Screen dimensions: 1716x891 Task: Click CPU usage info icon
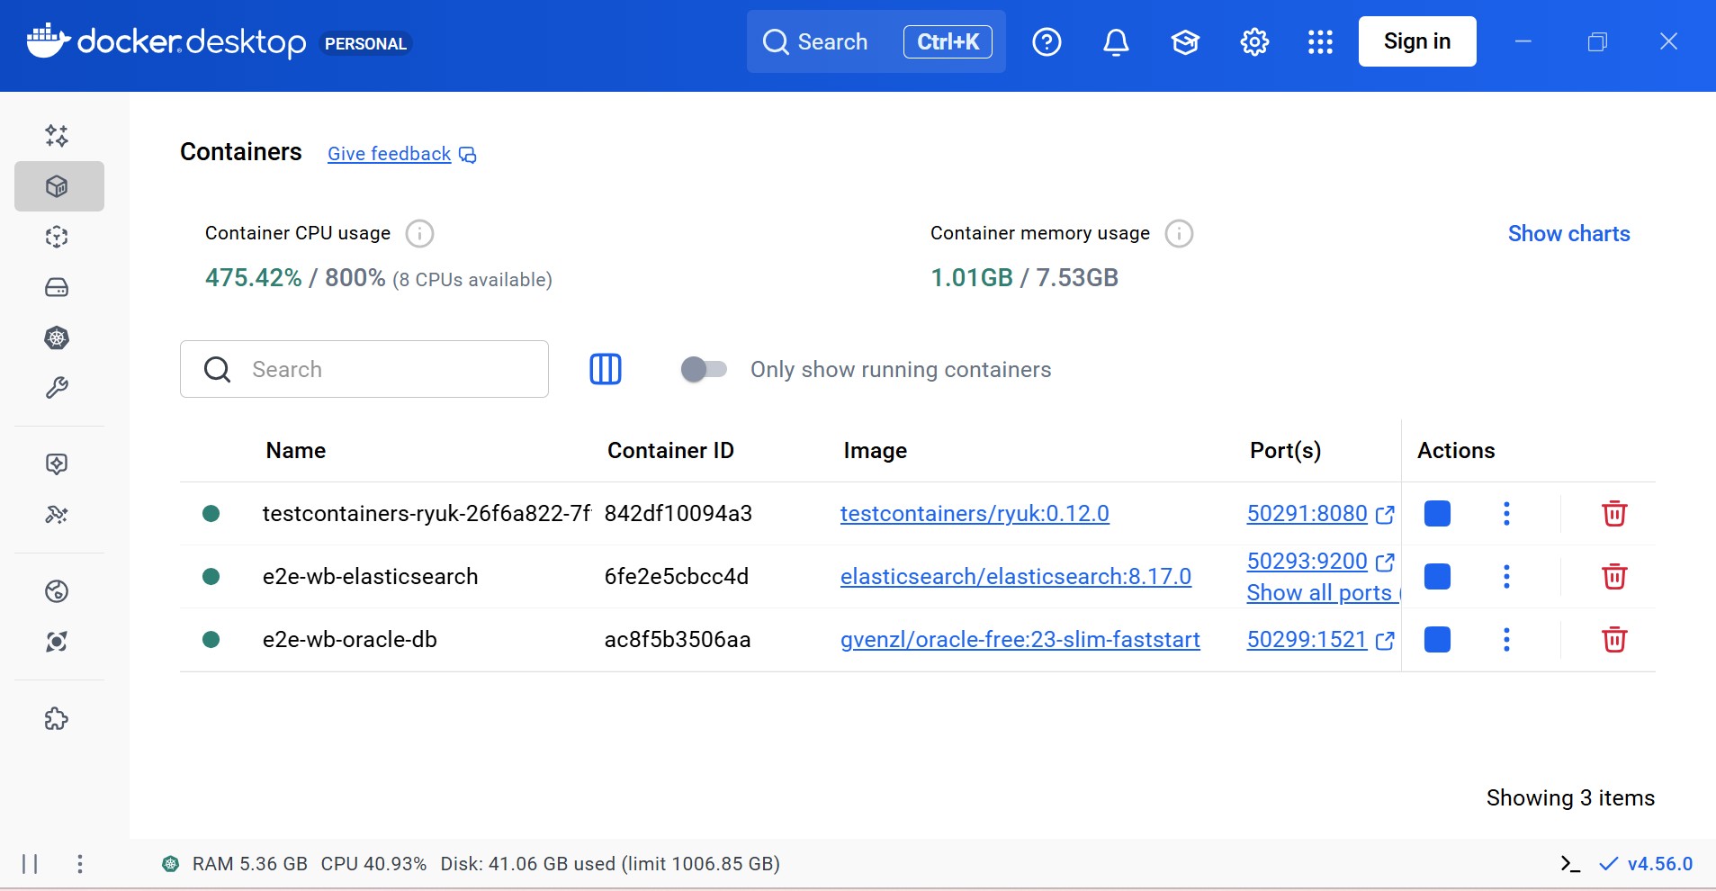[x=419, y=234]
